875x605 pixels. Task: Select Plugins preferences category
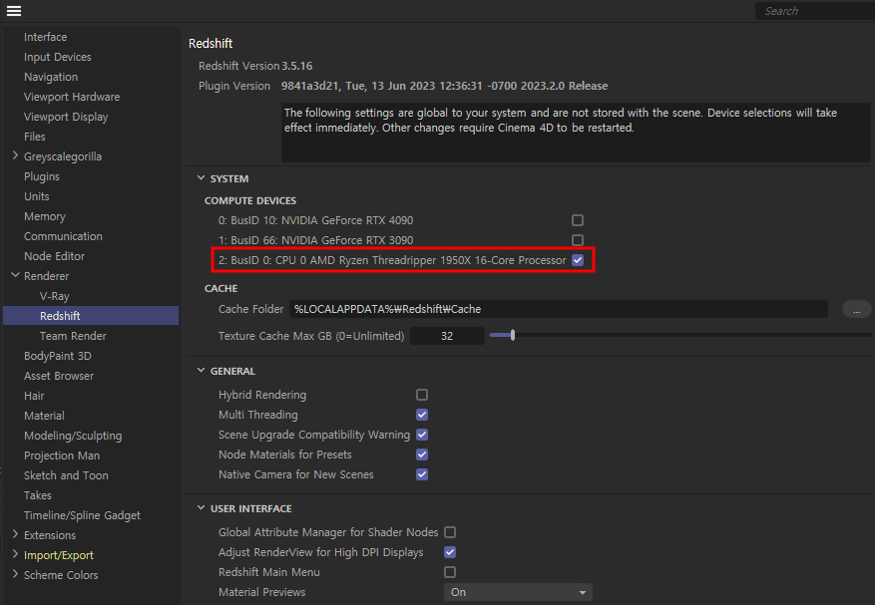click(41, 176)
